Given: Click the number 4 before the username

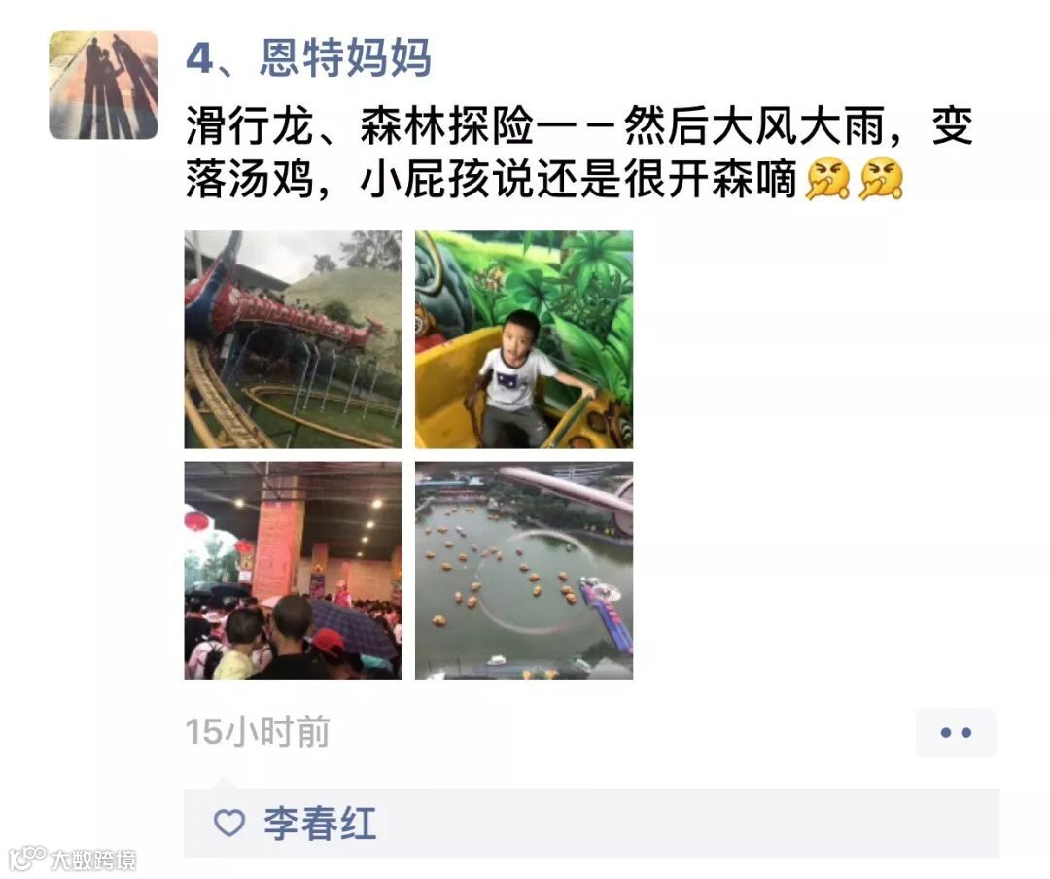Looking at the screenshot, I should pyautogui.click(x=199, y=59).
